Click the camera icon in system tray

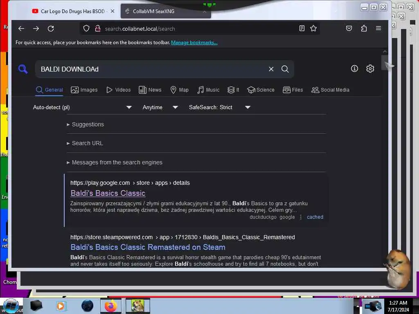(x=373, y=306)
